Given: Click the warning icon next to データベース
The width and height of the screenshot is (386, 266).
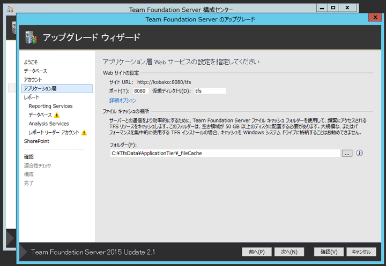Looking at the screenshot, I should tap(57, 115).
